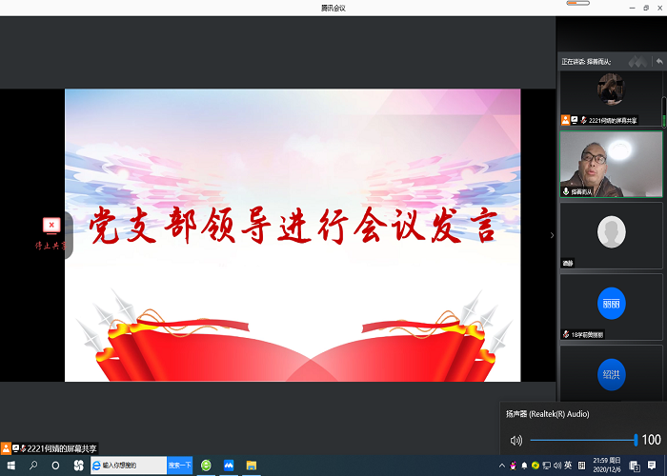Open the green browser icon in the taskbar
Screen dimensions: 667x476
[x=205, y=466]
